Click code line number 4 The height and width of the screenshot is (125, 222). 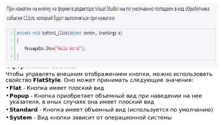11,56
